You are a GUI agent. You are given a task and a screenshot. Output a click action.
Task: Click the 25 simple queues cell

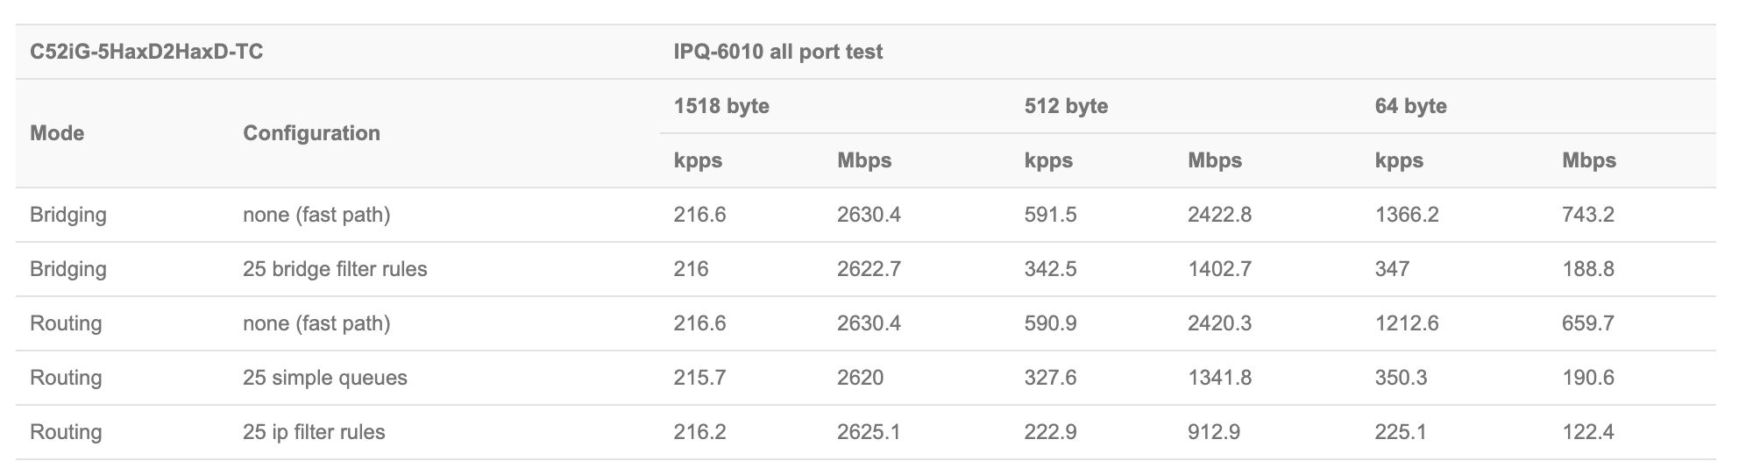325,378
